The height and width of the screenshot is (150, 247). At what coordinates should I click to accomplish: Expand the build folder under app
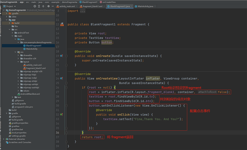pos(9,23)
